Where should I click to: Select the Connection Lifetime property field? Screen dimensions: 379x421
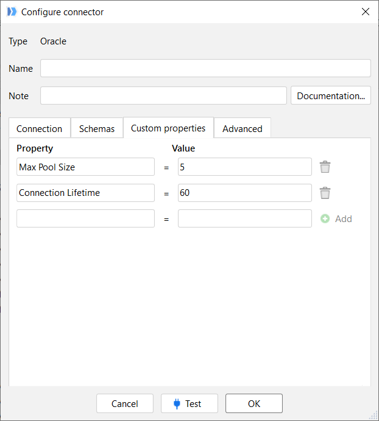[x=85, y=193]
